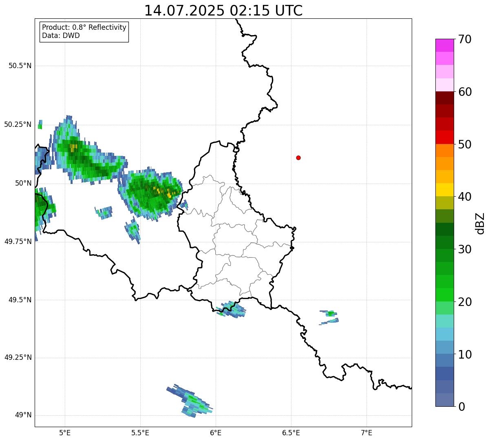
Task: Click the 49.5°N latitude label
Action: pyautogui.click(x=20, y=300)
